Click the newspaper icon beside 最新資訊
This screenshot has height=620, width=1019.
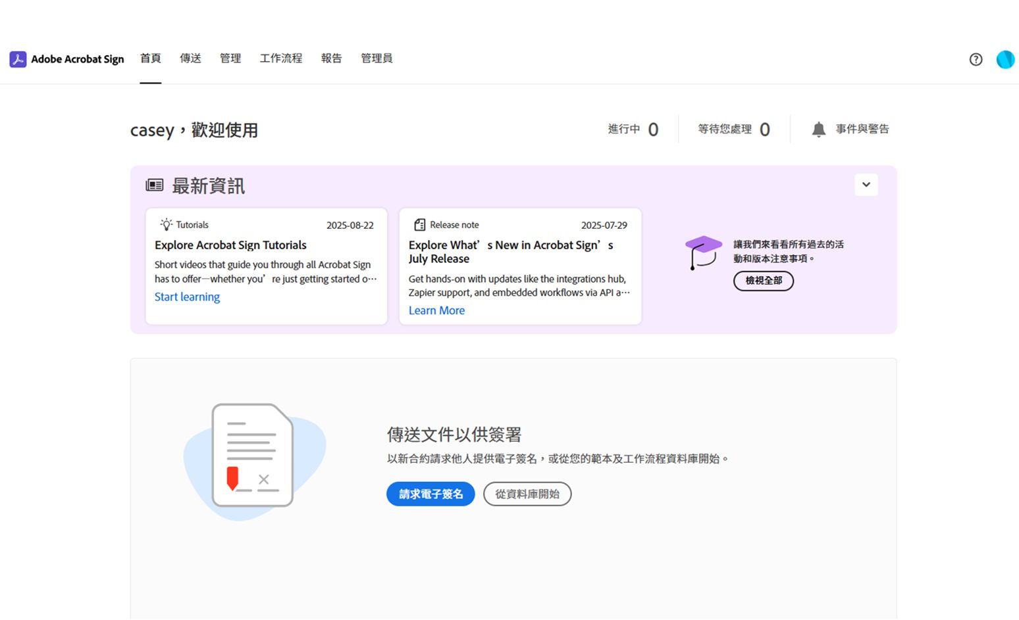click(x=155, y=185)
